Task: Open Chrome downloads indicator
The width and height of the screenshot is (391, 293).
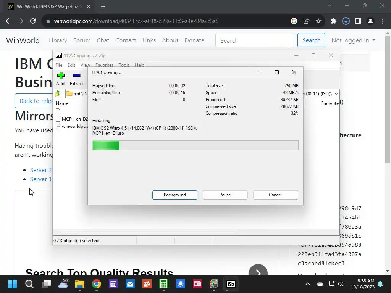Action: tap(346, 21)
